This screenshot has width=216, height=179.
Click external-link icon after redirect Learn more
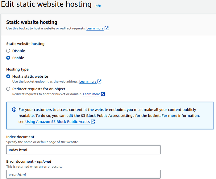pyautogui.click(x=103, y=94)
